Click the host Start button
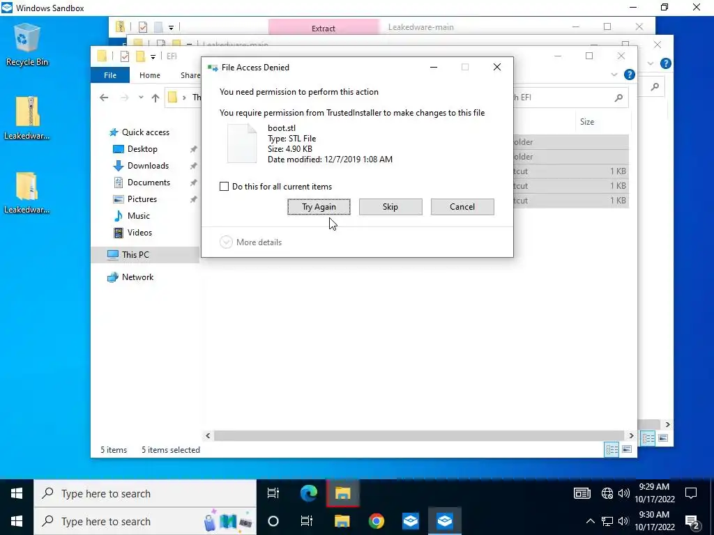 coord(17,521)
